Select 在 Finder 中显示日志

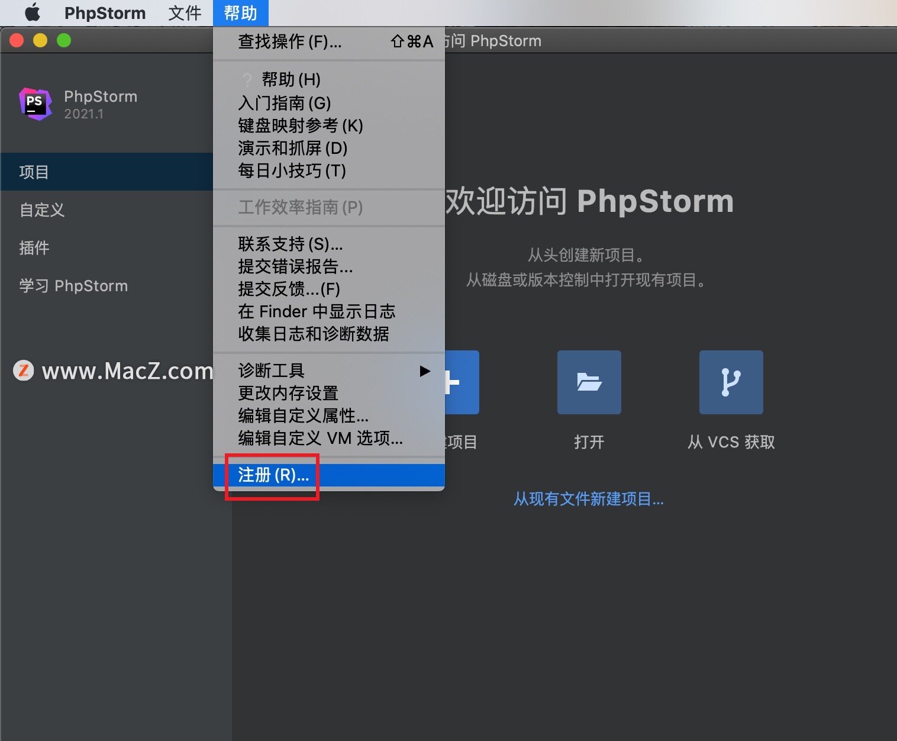[329, 311]
